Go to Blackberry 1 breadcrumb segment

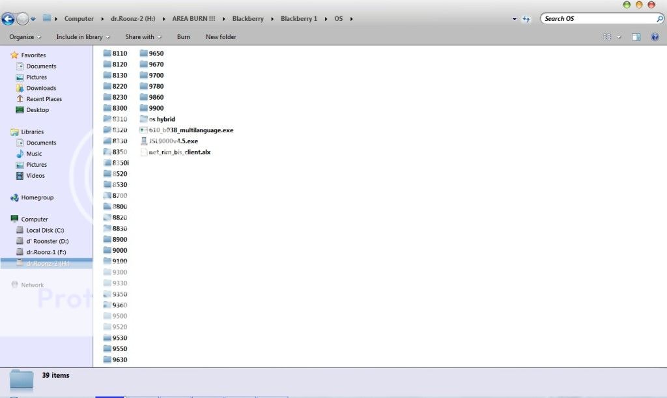pos(298,19)
